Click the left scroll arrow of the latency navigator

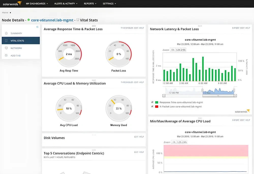[x=164, y=96]
